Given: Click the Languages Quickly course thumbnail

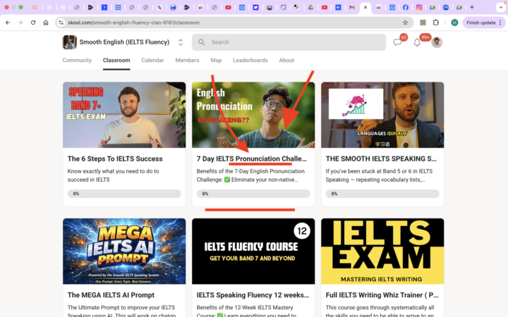Looking at the screenshot, I should [x=382, y=115].
